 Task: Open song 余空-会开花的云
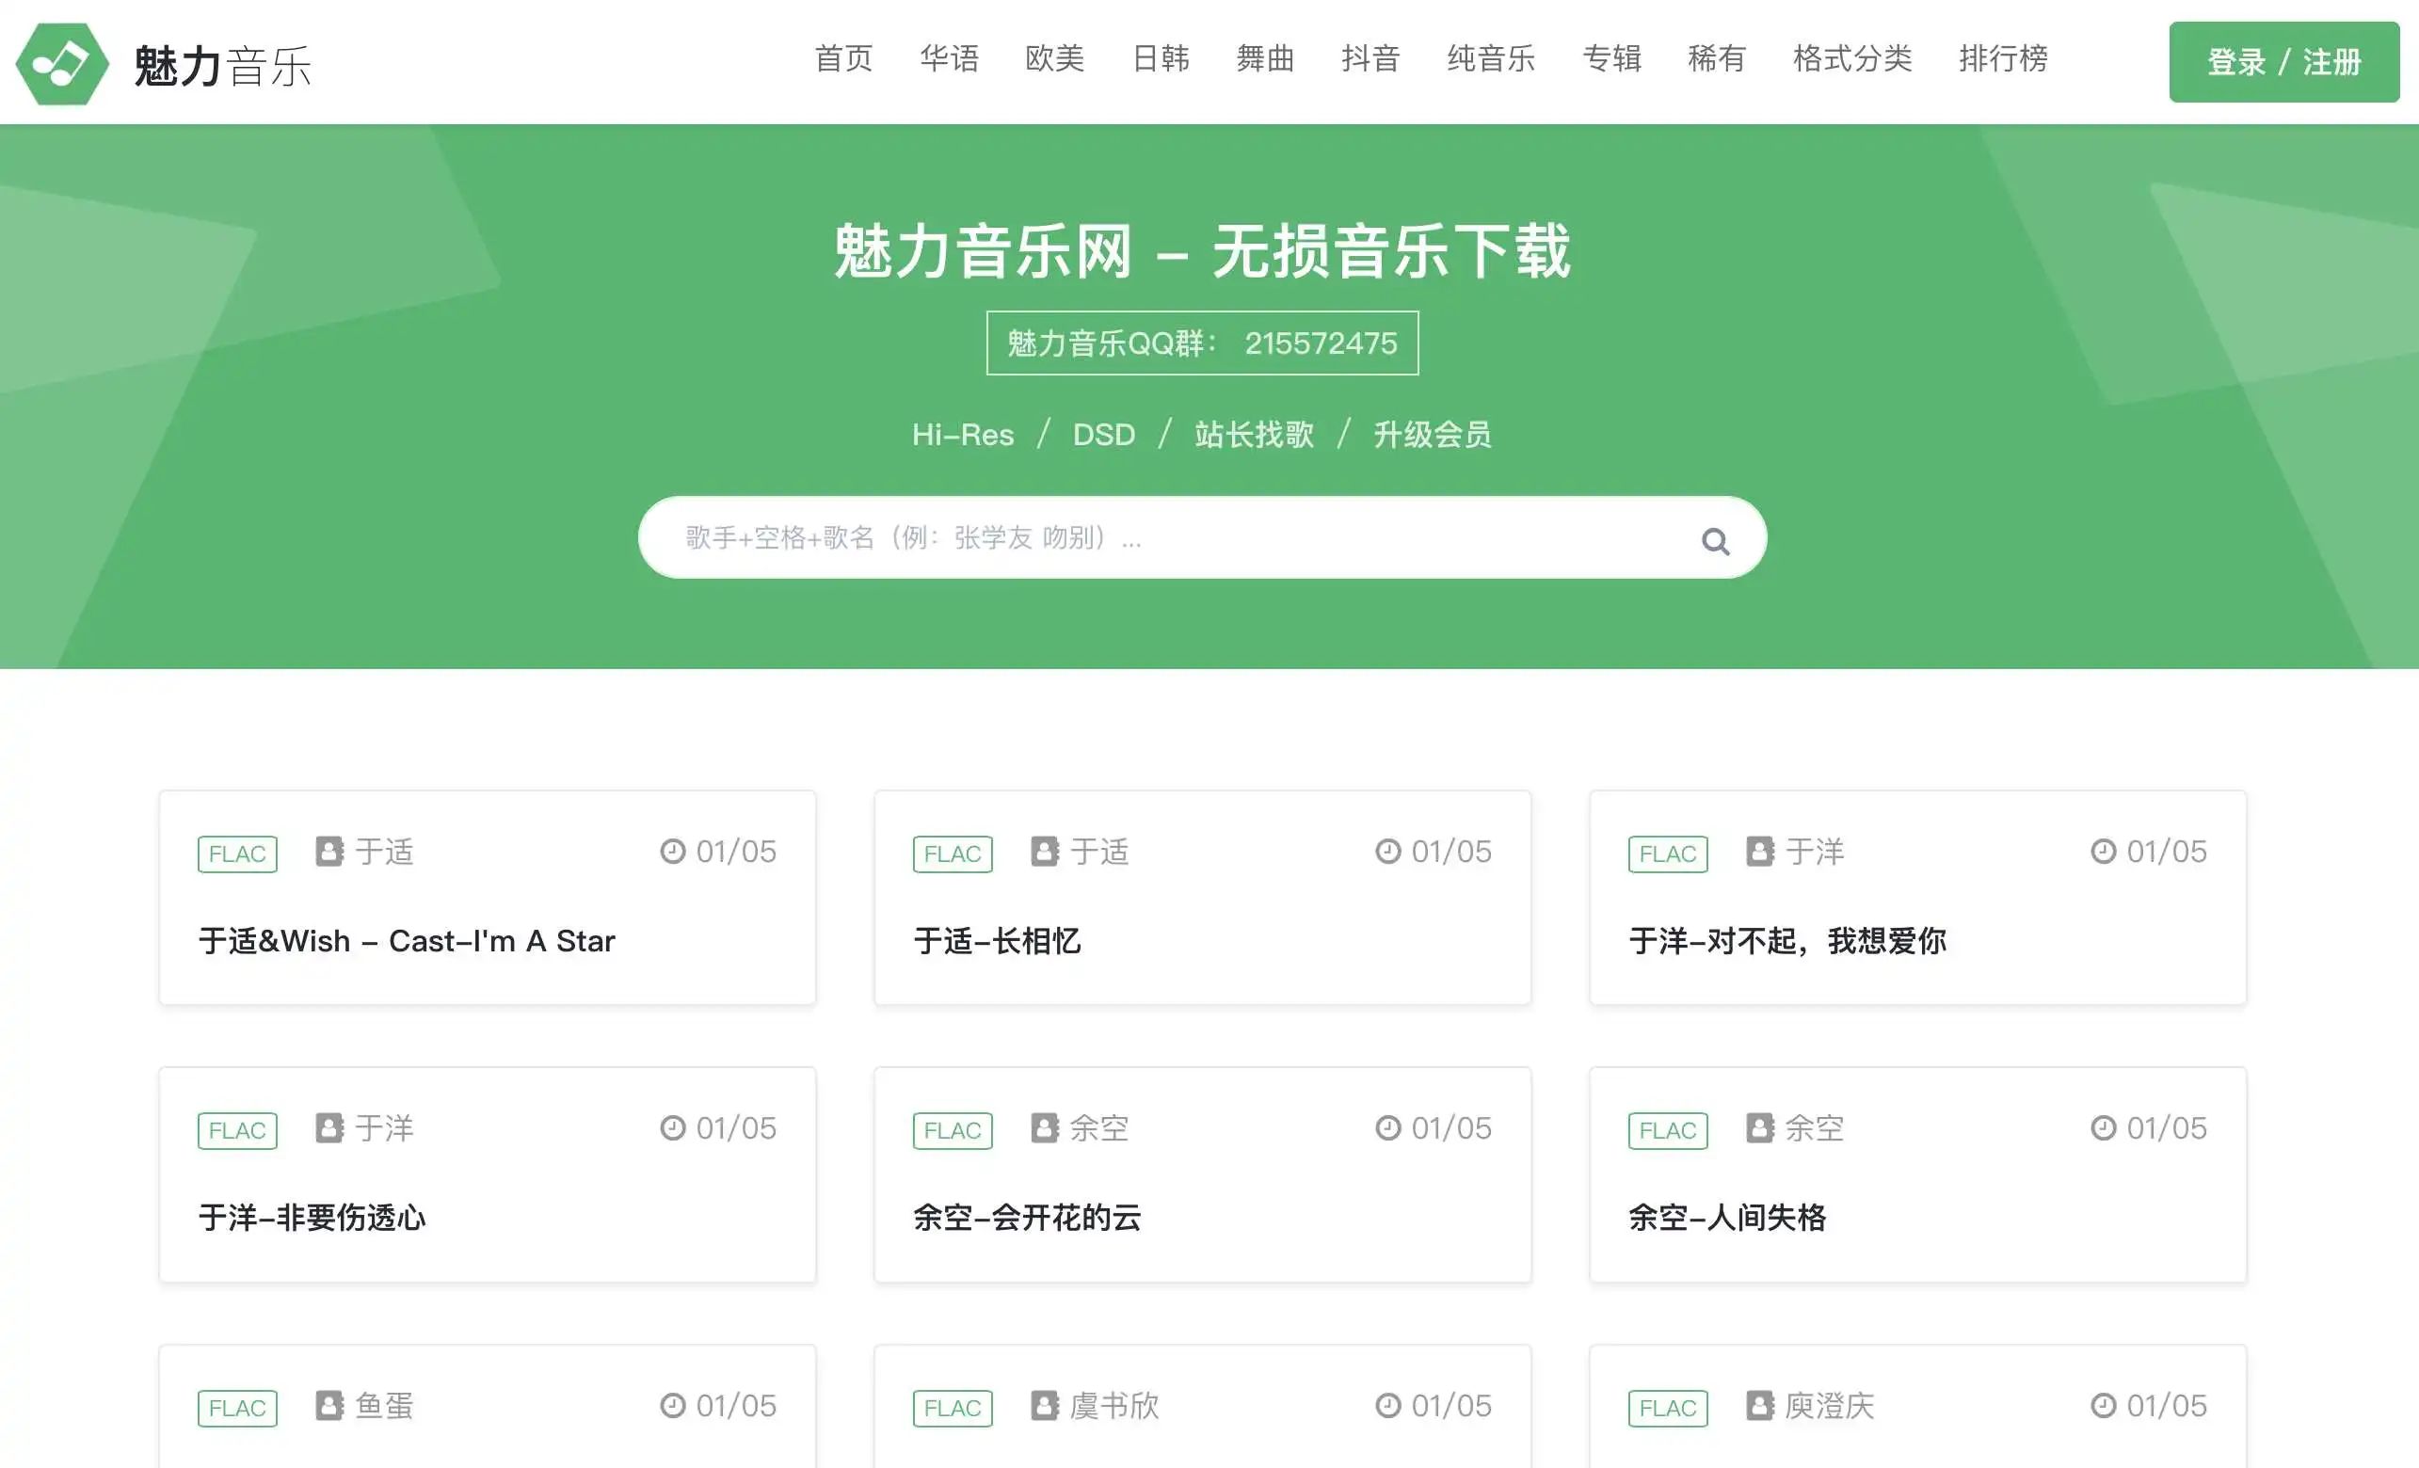tap(1027, 1217)
